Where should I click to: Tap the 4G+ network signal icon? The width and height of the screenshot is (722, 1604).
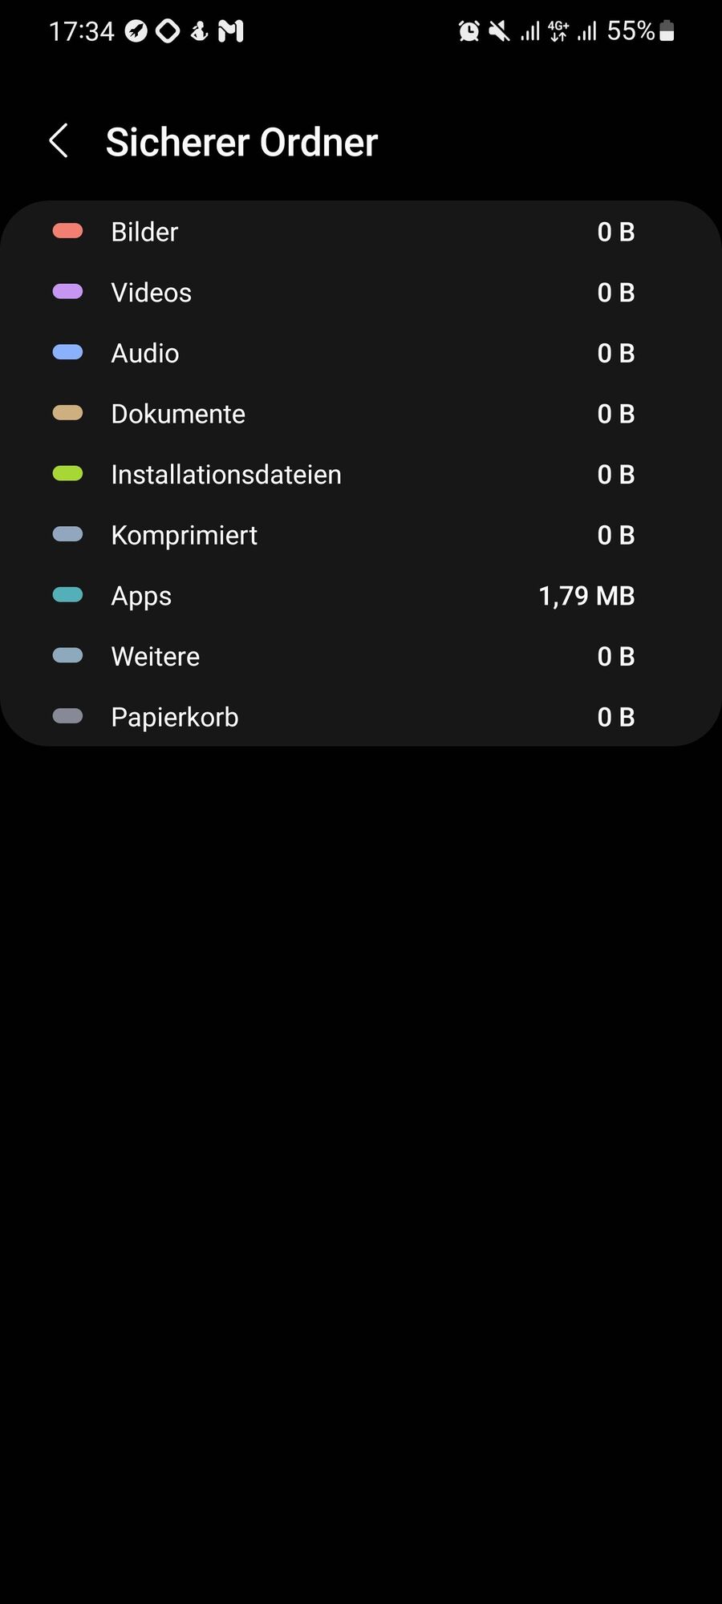[558, 31]
